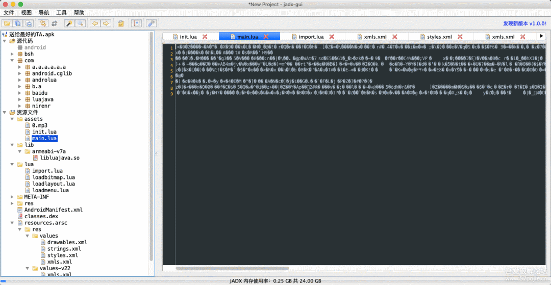551x285 pixels.
Task: Select main.lua in the tree
Action: click(44, 138)
